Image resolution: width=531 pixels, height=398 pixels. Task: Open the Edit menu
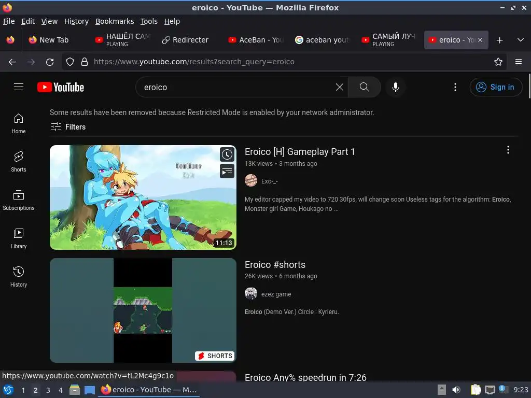[28, 21]
